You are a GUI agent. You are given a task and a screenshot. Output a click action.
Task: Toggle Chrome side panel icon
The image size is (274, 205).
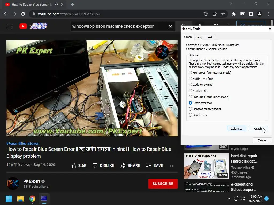251,14
